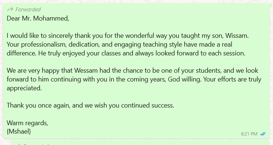Click the name "Wessam" in the second paragraph
Viewport: 273px width, 145px height.
tap(86, 70)
